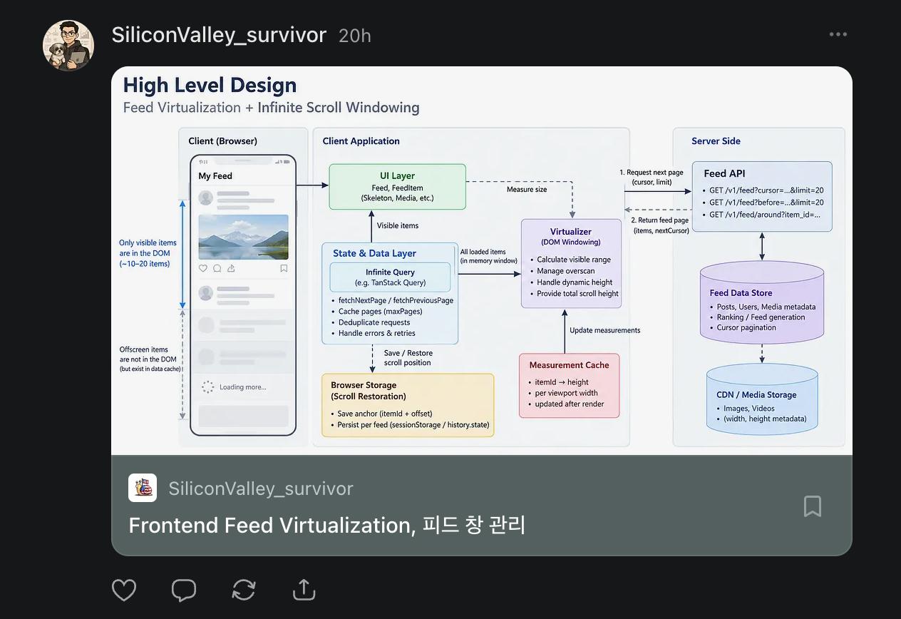Click the CDN / Media Storage cylinder

762,398
